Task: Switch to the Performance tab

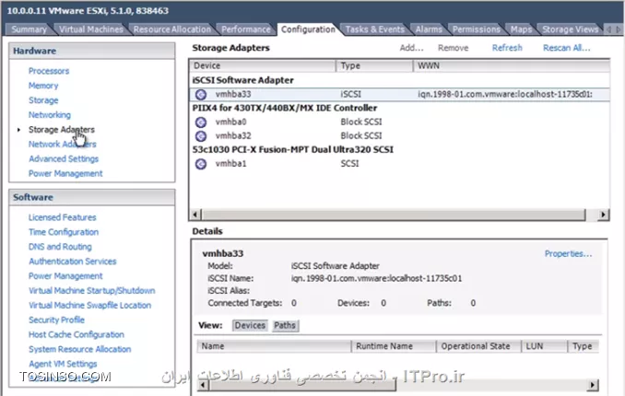Action: pyautogui.click(x=245, y=29)
